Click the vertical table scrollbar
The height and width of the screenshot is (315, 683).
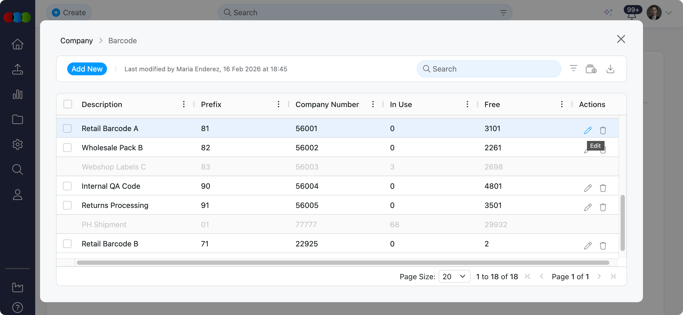[622, 223]
